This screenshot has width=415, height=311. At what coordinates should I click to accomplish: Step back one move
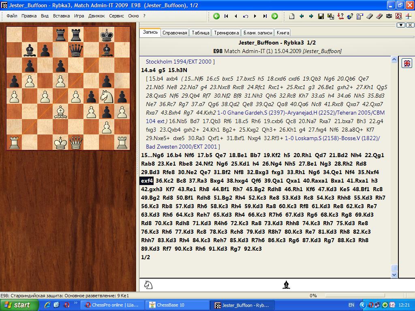click(236, 16)
